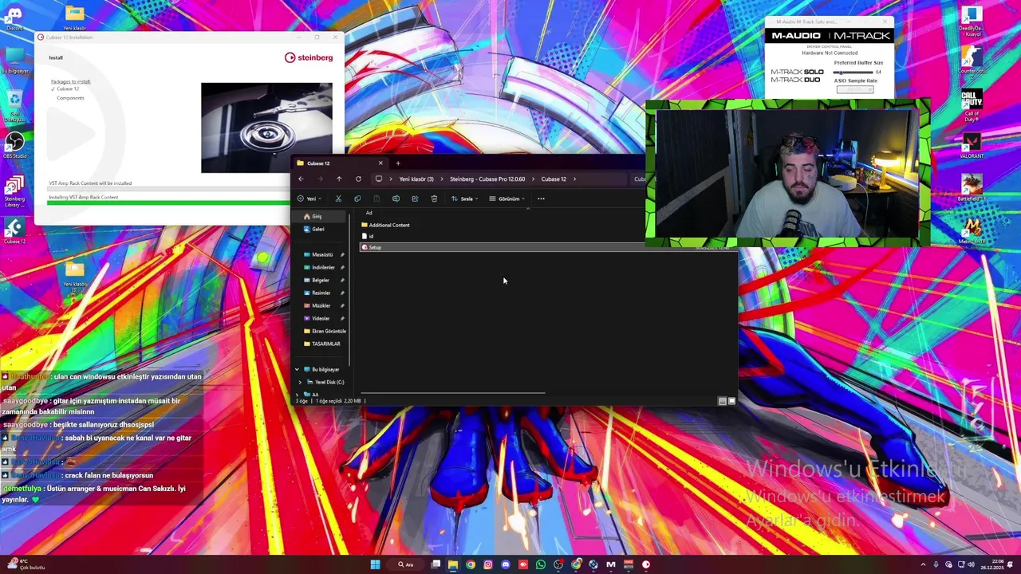Go back with the Explorer back arrow
The image size is (1021, 574).
[x=301, y=179]
